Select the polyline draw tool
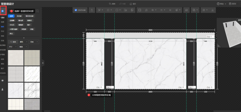 click(99, 10)
